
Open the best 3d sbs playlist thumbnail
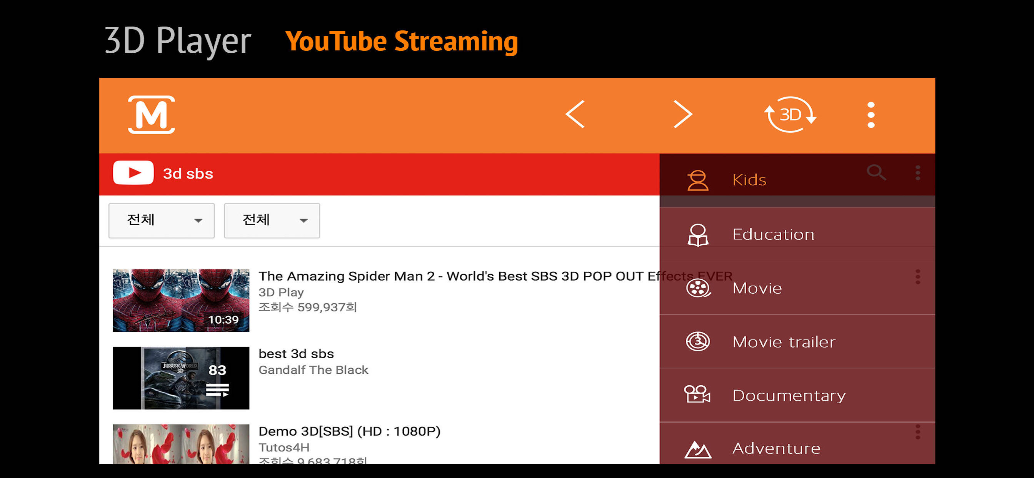181,378
